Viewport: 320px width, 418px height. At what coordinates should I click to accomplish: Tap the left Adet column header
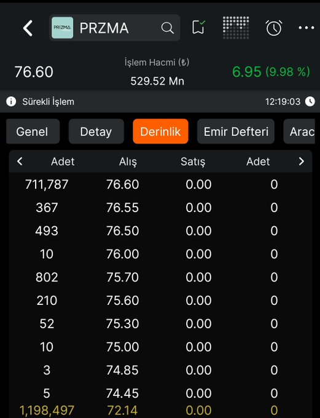[63, 162]
